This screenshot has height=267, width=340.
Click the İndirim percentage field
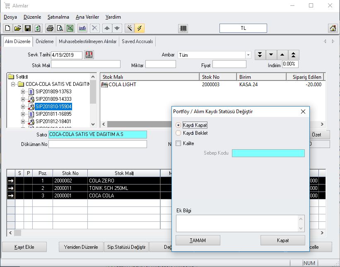(290, 64)
